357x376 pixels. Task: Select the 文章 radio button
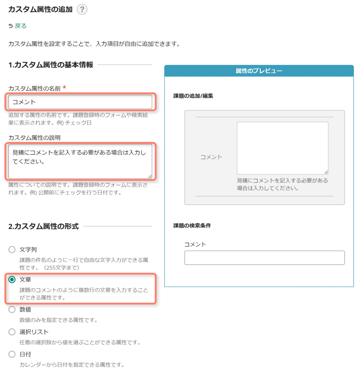pos(12,279)
